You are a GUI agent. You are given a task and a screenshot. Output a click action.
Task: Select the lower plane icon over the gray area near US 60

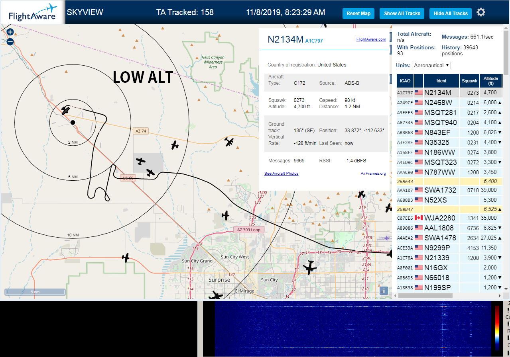150,172
